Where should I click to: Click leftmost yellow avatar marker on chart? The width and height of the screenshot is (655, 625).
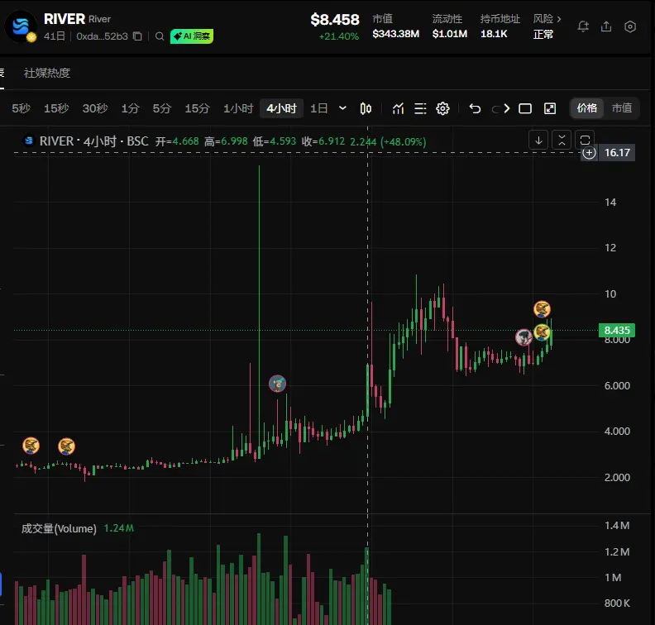[31, 446]
